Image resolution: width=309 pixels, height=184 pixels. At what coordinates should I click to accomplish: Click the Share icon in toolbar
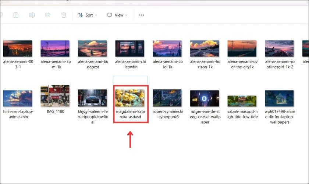tap(48, 15)
